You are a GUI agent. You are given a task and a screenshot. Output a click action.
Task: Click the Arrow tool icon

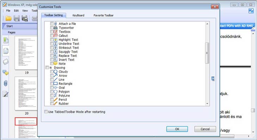coord(56,75)
